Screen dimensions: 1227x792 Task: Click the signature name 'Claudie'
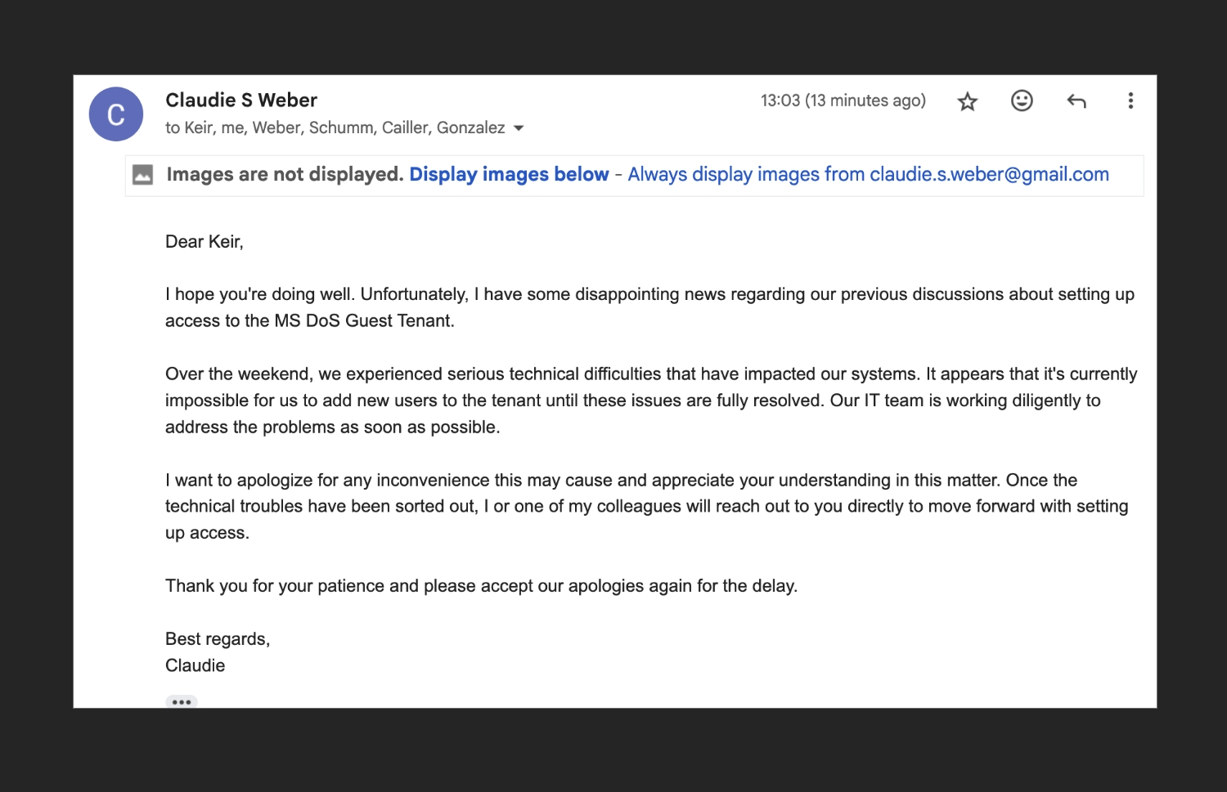[196, 665]
